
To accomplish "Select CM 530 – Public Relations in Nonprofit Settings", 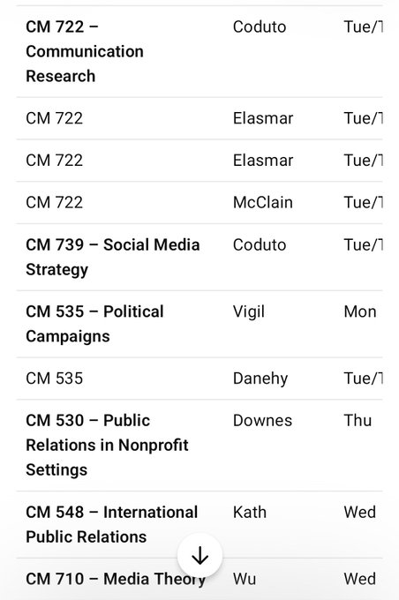I will click(x=107, y=445).
